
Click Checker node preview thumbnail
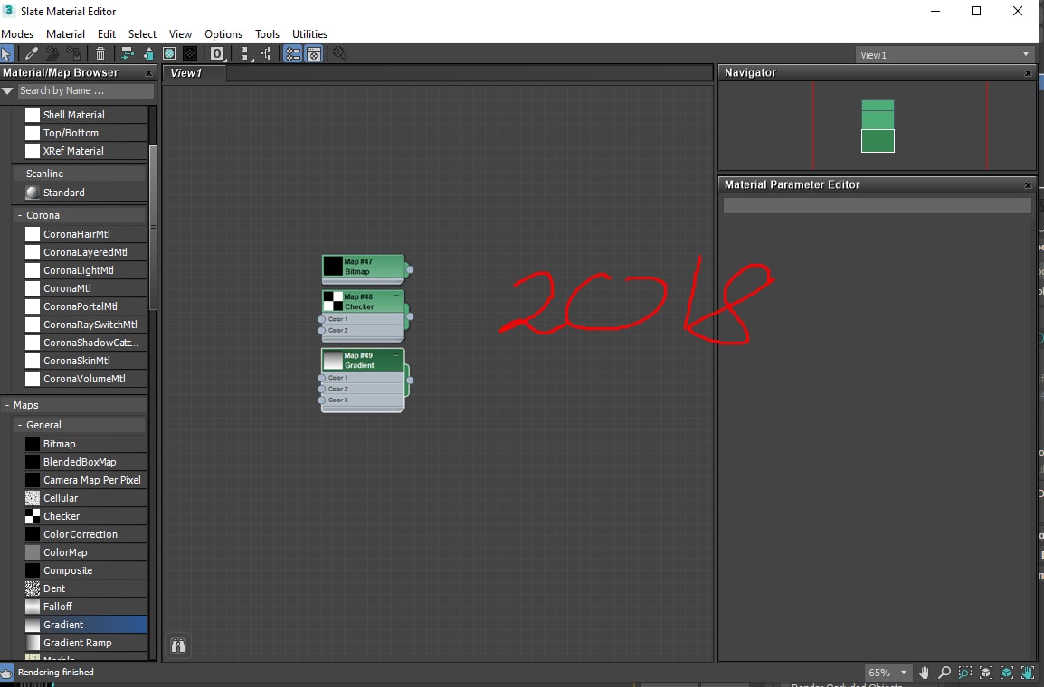point(333,301)
